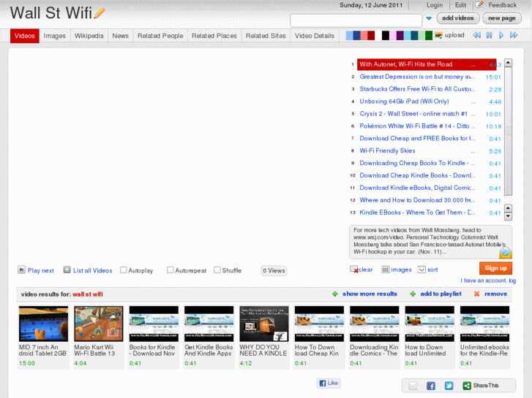Start playback with the play arrow
Viewport: 532px width, 398px height.
501,35
